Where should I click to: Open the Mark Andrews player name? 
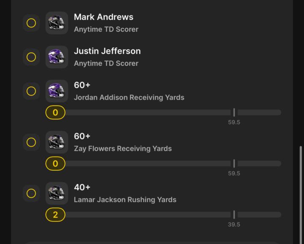click(103, 17)
